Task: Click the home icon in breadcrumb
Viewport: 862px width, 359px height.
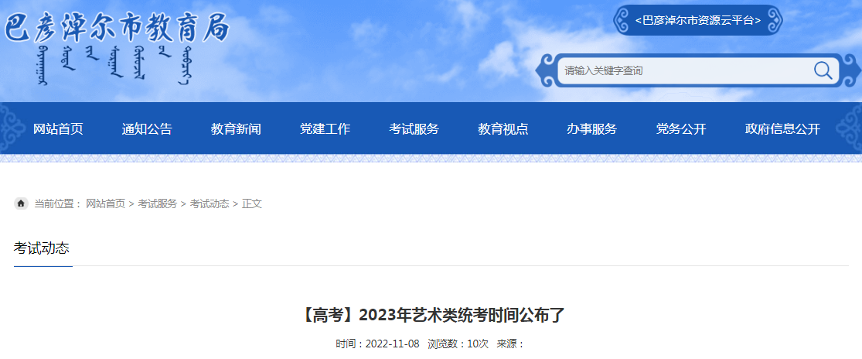Action: tap(21, 204)
